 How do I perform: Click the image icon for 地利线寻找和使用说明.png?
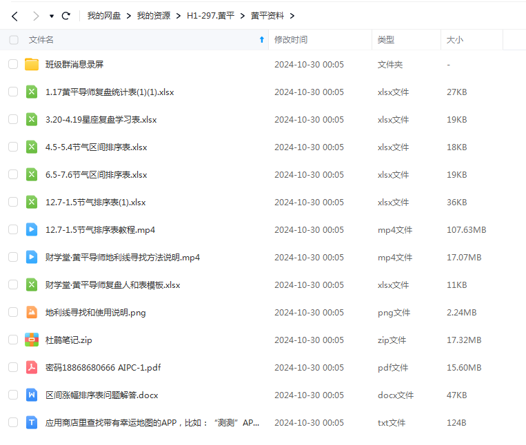(32, 312)
